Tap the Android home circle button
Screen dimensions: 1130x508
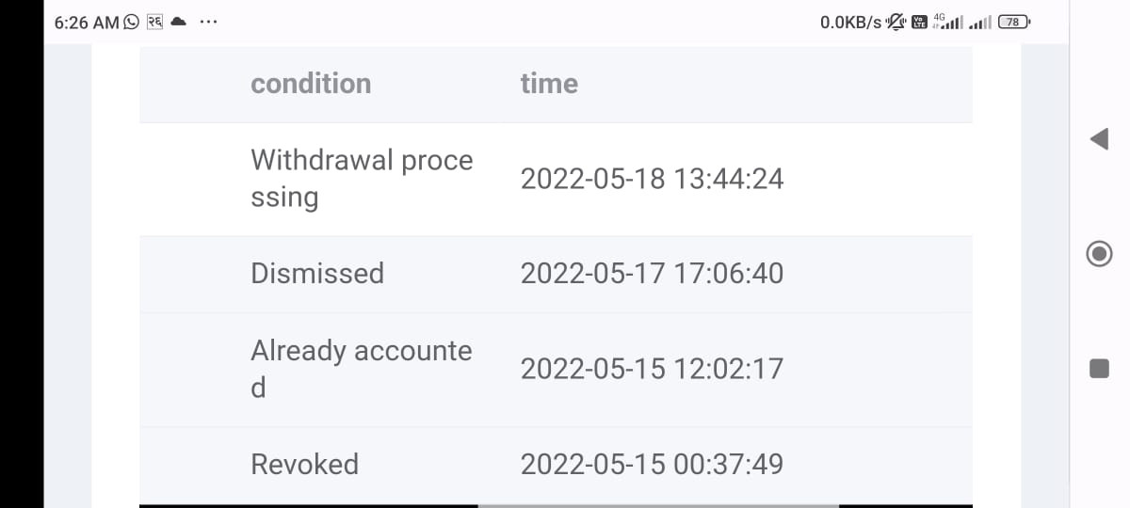pyautogui.click(x=1099, y=253)
